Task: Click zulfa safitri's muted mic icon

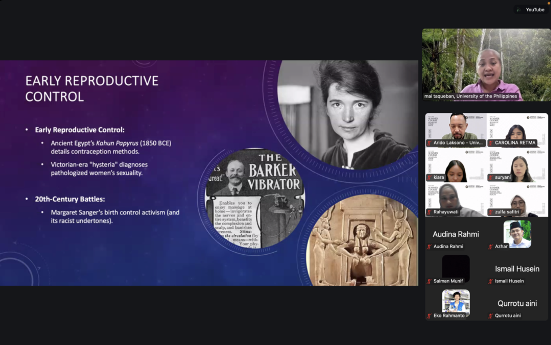Action: 491,212
